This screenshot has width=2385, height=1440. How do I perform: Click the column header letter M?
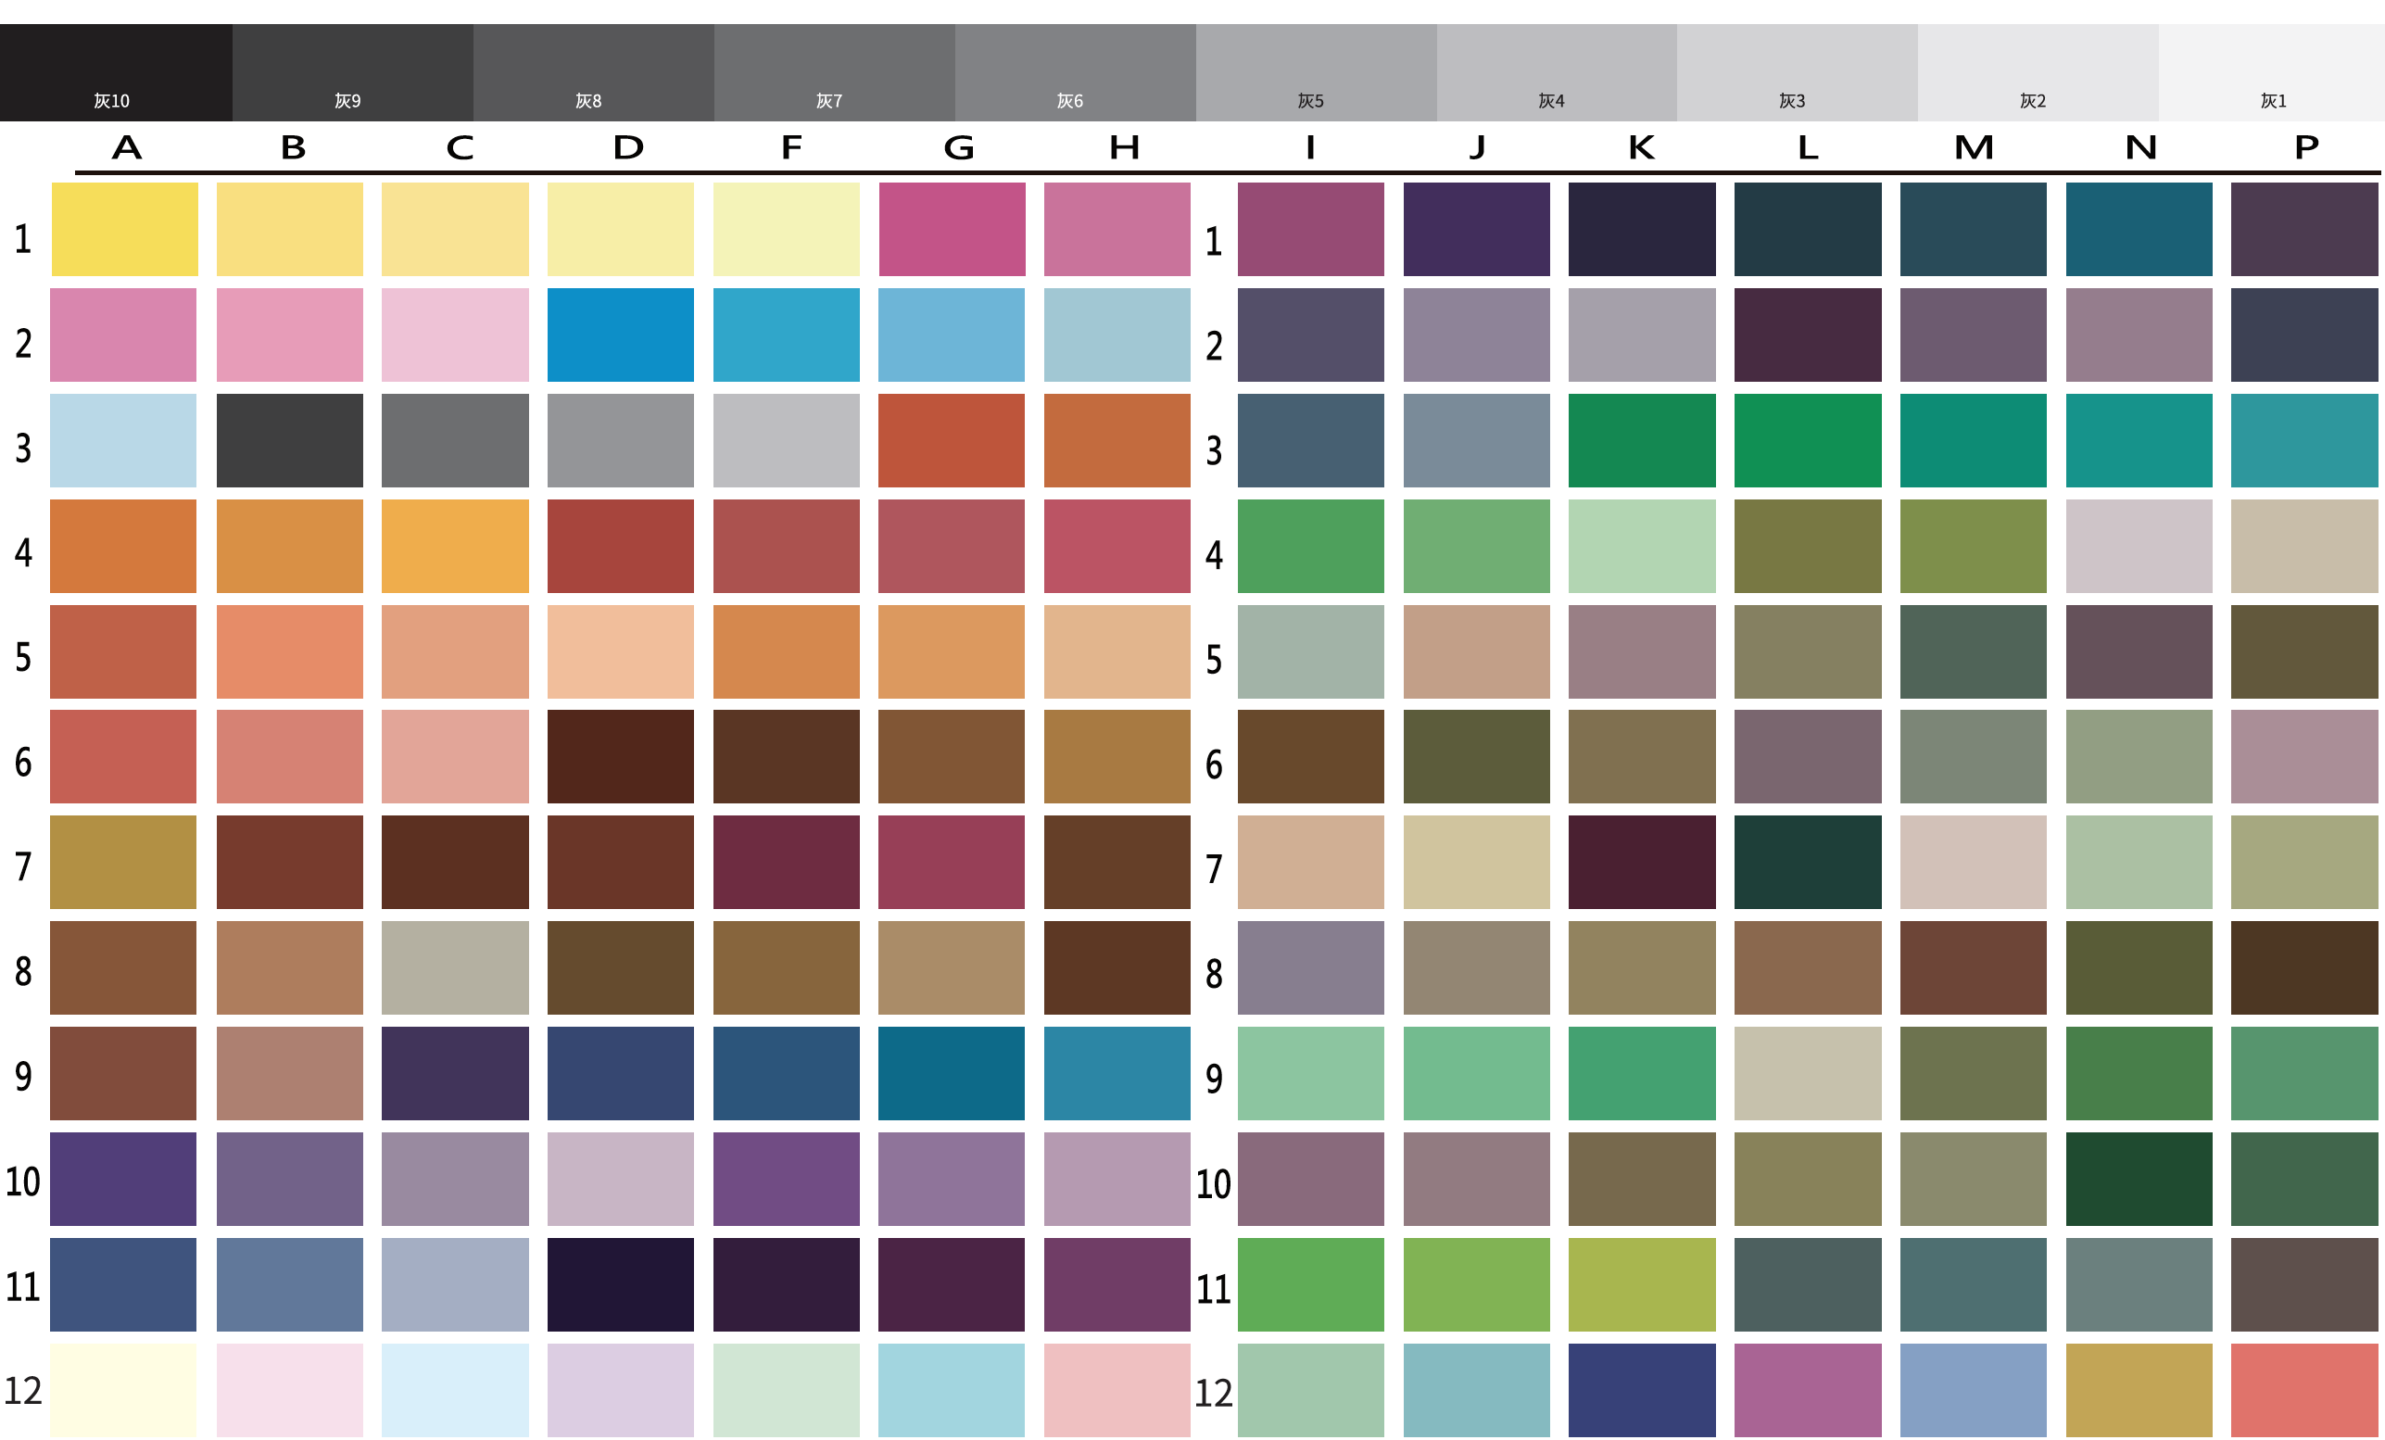point(1974,148)
